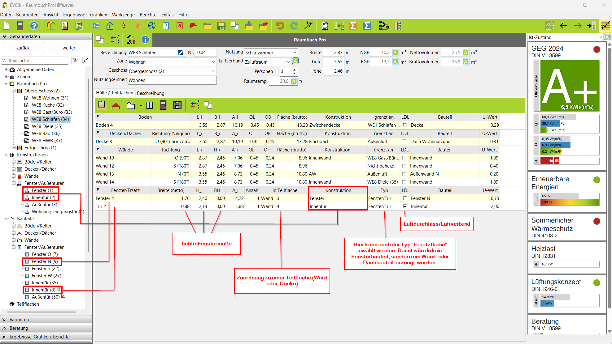Check LDL checkbox for Wand 13 row
This screenshot has height=344, width=612.
[404, 174]
